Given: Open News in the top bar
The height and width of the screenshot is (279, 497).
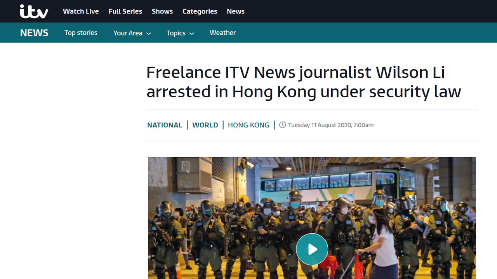Looking at the screenshot, I should click(236, 11).
